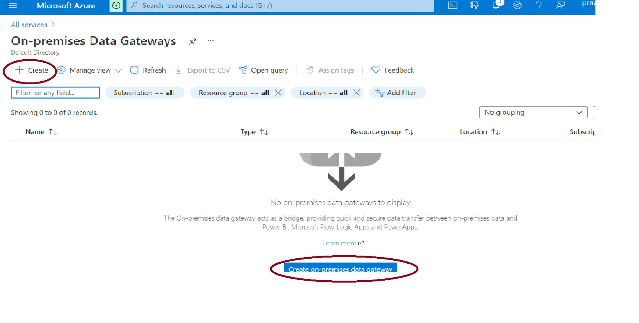Click the green upgrade icon beside Microsoft Azure

pos(116,5)
